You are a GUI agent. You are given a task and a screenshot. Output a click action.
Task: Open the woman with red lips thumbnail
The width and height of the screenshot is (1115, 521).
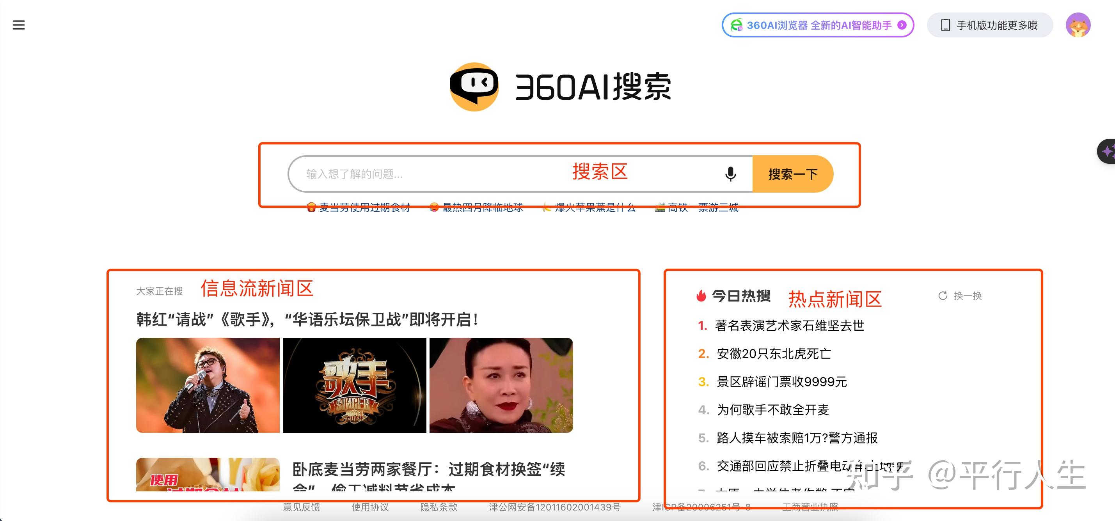click(x=501, y=385)
